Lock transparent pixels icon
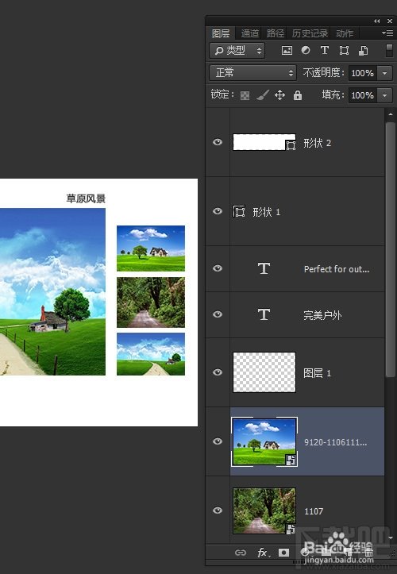397x574 pixels. (x=245, y=95)
